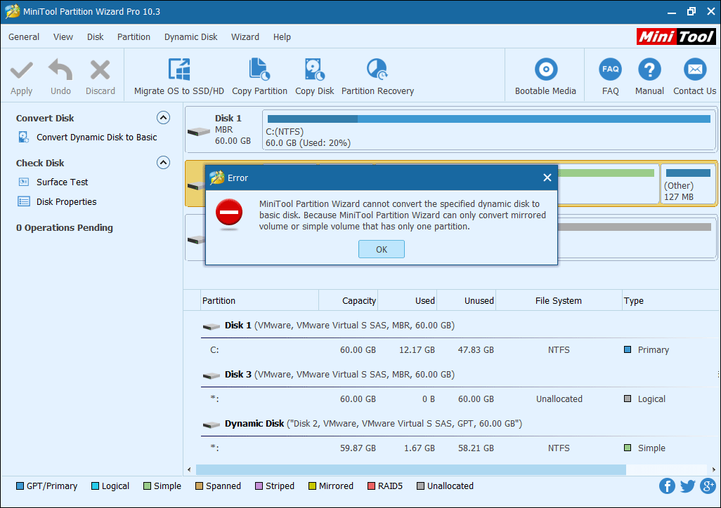This screenshot has height=508, width=721.
Task: Click the horizontal scrollbar of the partition list
Action: tap(410, 469)
